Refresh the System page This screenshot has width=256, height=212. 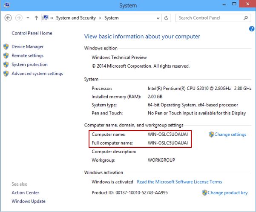coord(166,18)
